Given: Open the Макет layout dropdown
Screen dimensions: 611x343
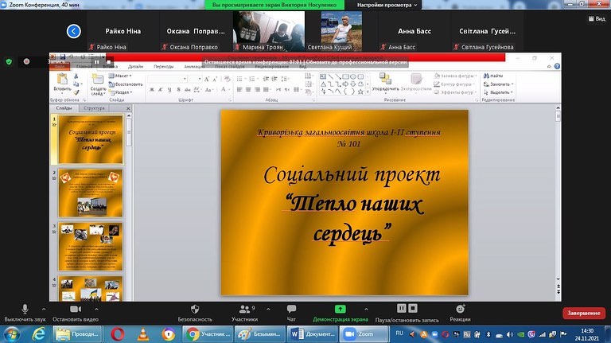Looking at the screenshot, I should point(120,76).
